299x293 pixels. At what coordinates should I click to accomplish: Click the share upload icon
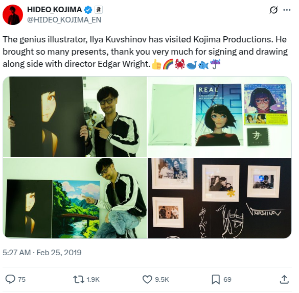tap(284, 279)
